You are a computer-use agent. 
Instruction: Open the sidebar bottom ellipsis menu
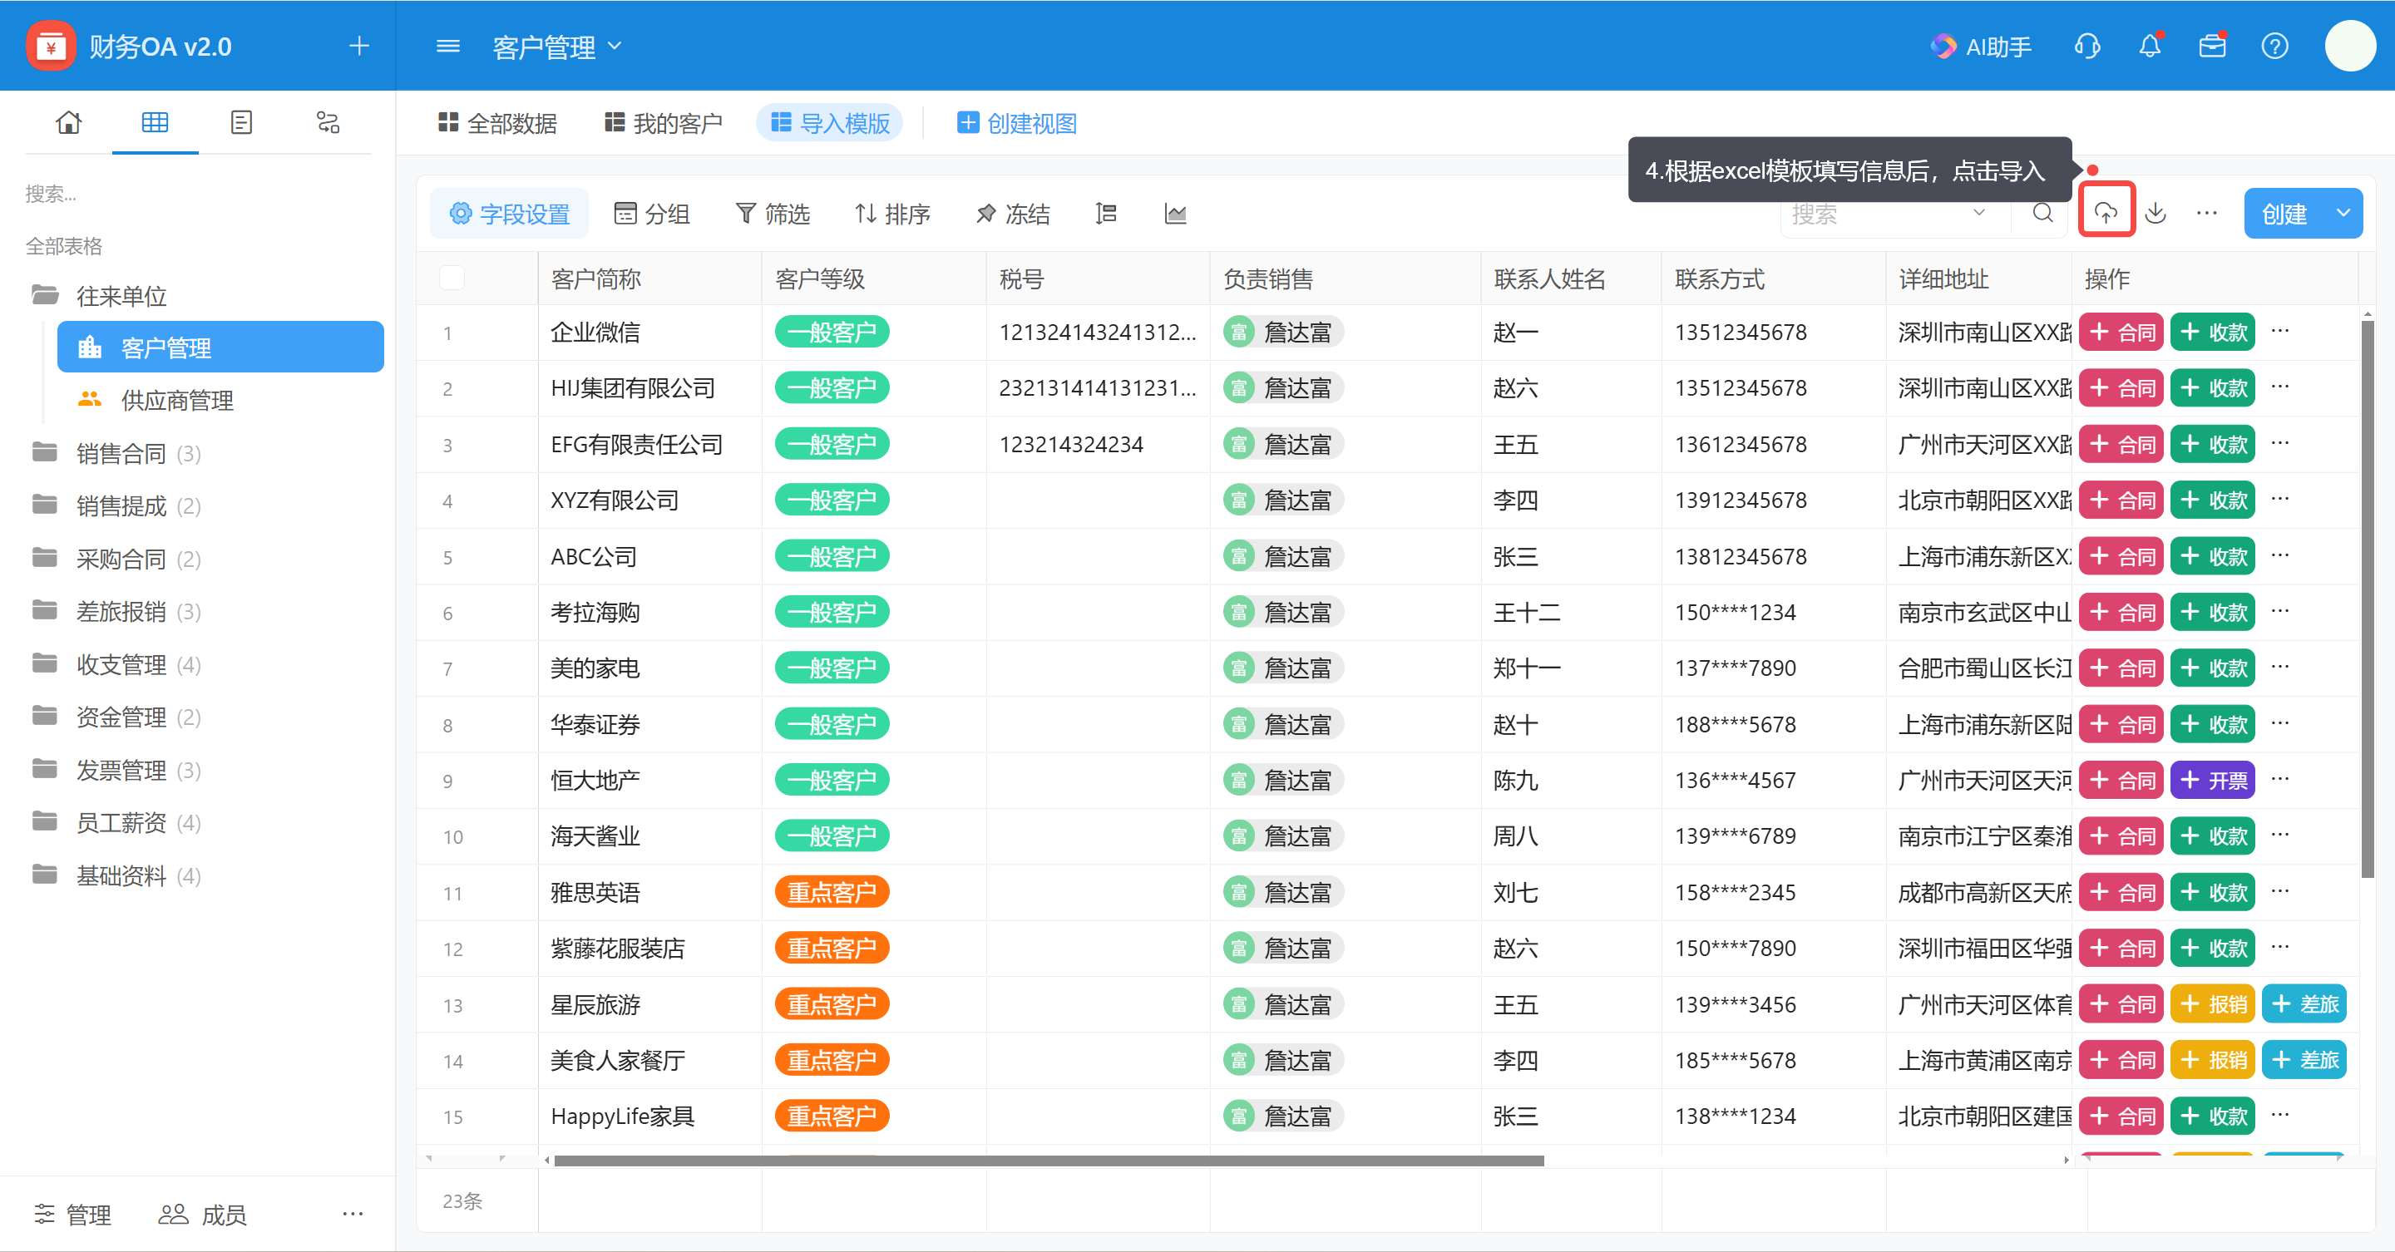coord(353,1214)
